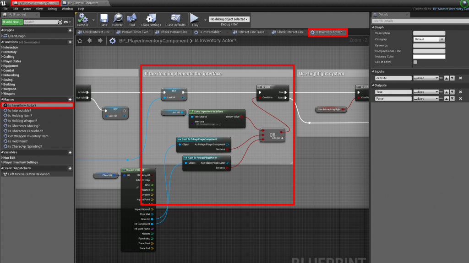Image resolution: width=469 pixels, height=263 pixels.
Task: Open Play options dropdown arrow
Action: pyautogui.click(x=205, y=20)
